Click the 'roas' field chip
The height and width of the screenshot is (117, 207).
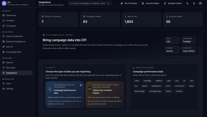tap(177, 81)
